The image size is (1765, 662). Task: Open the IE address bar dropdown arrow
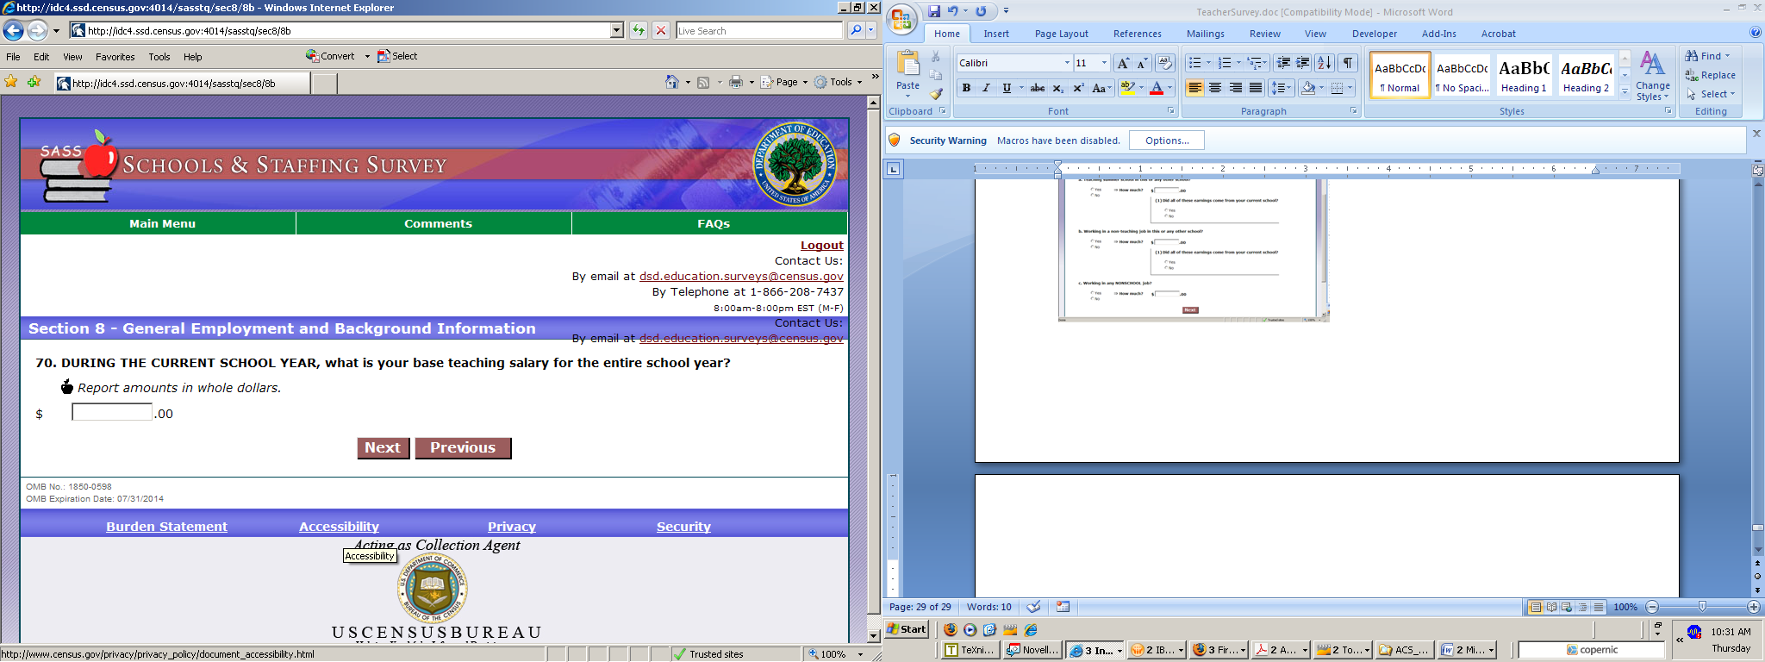point(616,31)
